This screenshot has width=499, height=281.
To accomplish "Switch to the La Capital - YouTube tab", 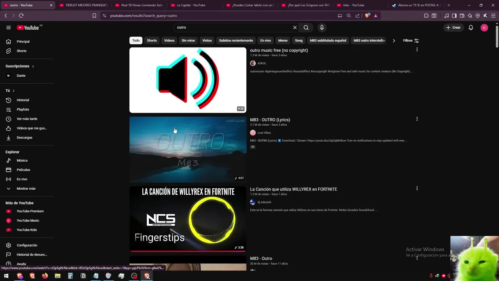I will [191, 5].
